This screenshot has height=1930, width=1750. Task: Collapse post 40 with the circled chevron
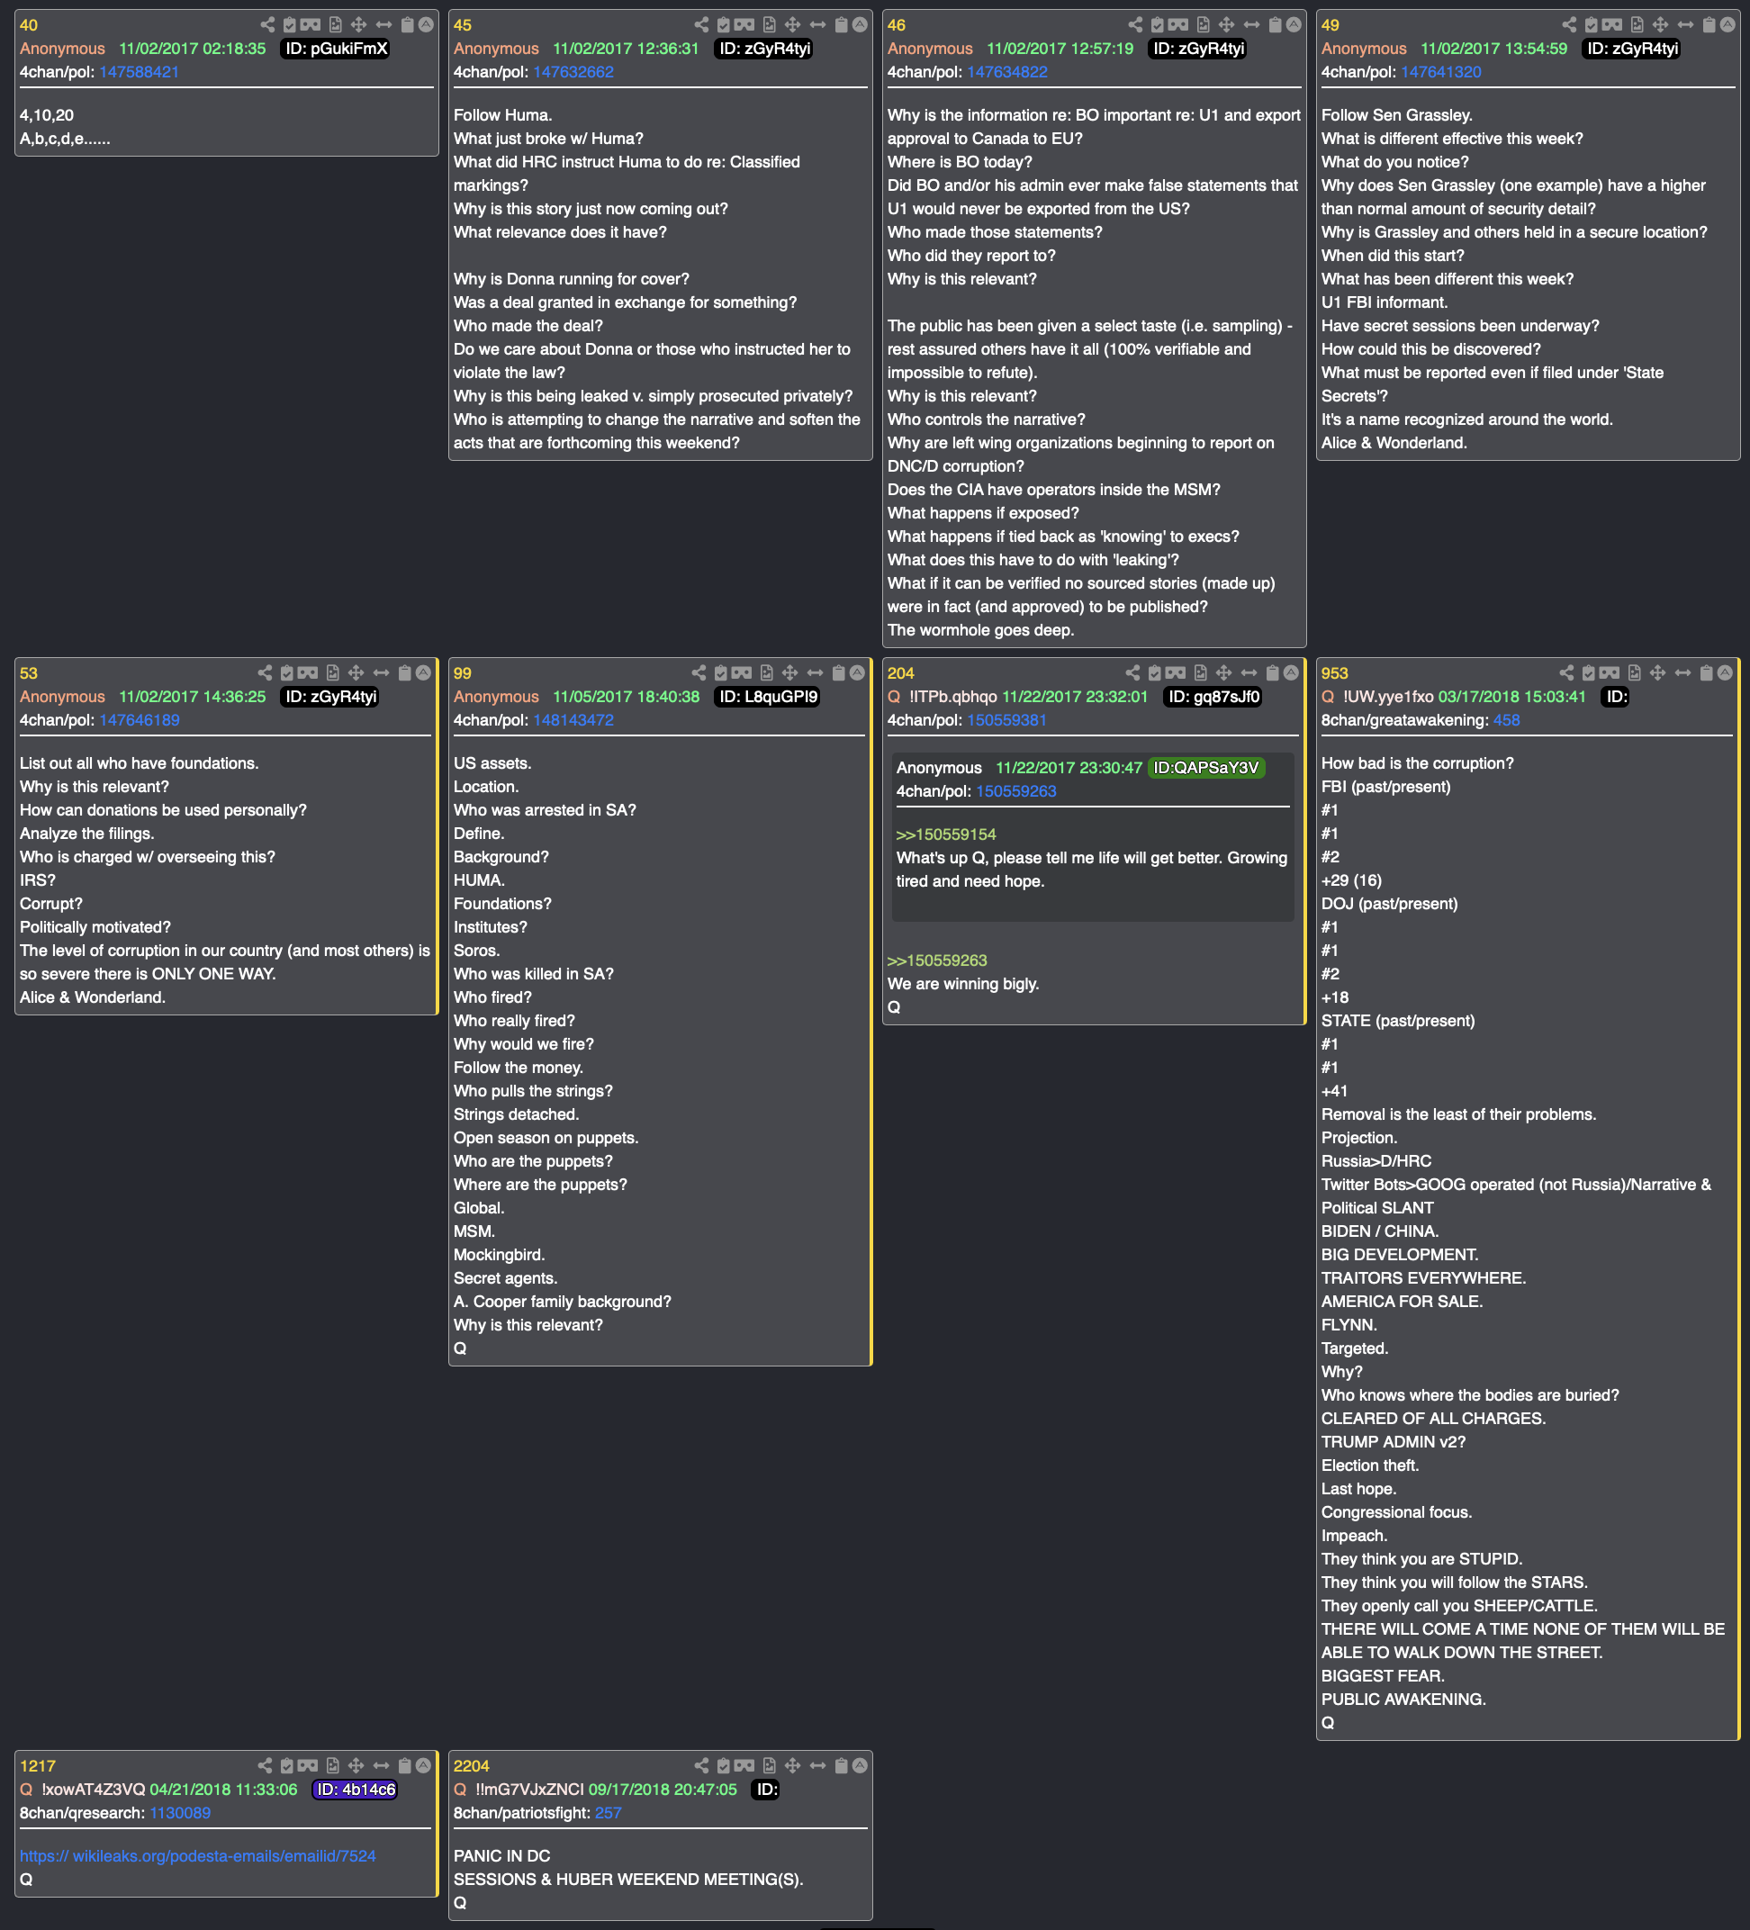point(426,25)
